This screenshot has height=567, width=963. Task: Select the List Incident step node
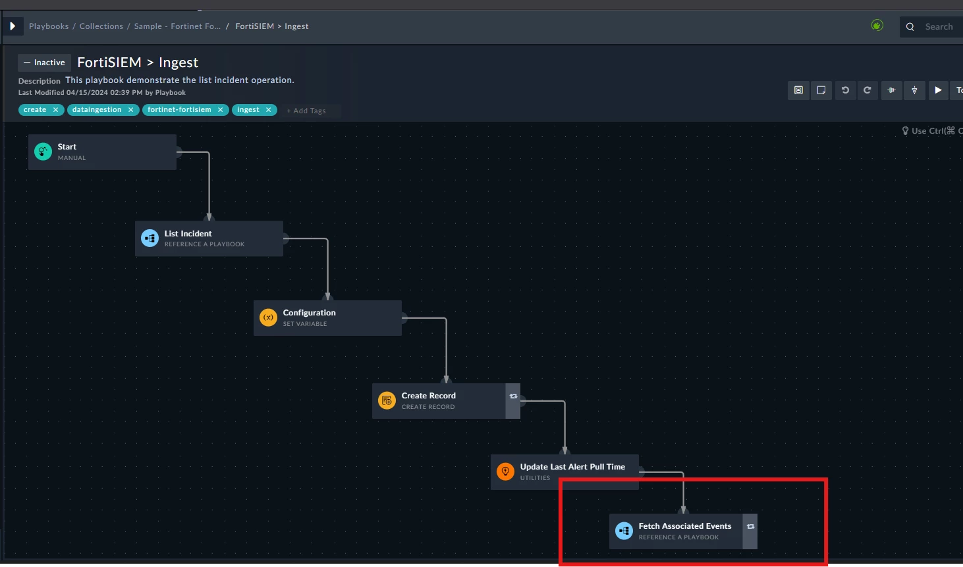[x=209, y=238]
